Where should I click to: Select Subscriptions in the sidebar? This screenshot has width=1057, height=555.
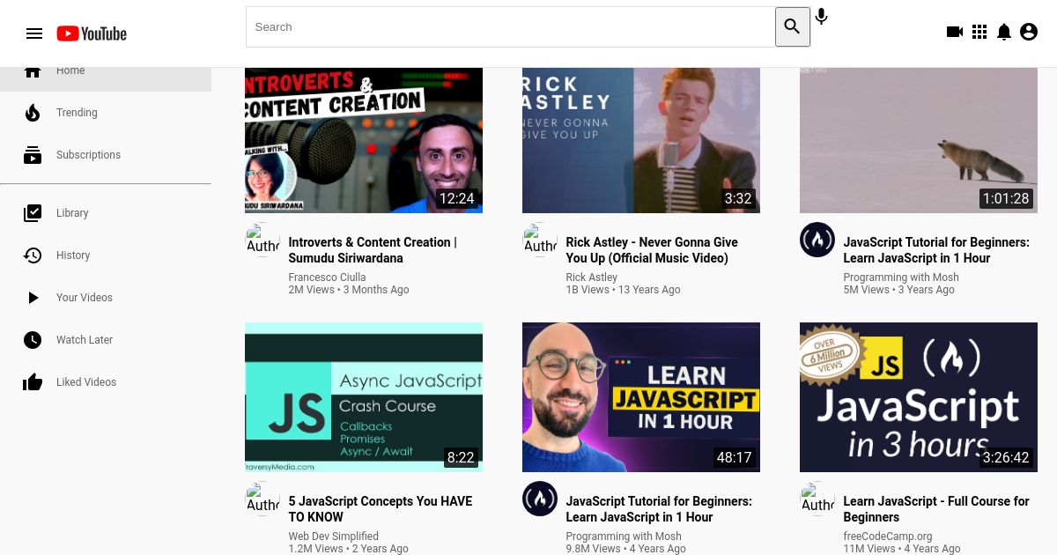(x=88, y=155)
